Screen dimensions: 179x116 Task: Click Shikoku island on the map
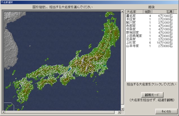(47, 82)
